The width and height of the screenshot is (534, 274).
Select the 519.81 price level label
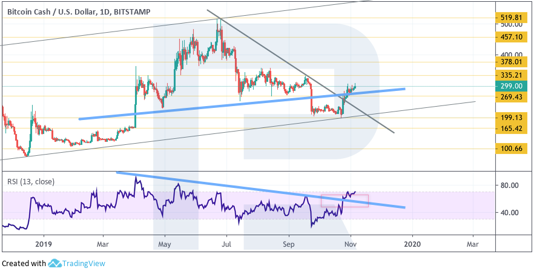[x=512, y=18]
